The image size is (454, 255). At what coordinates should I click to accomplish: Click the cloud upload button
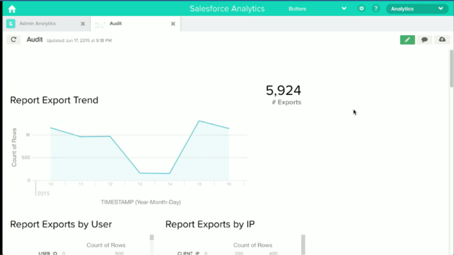(442, 40)
